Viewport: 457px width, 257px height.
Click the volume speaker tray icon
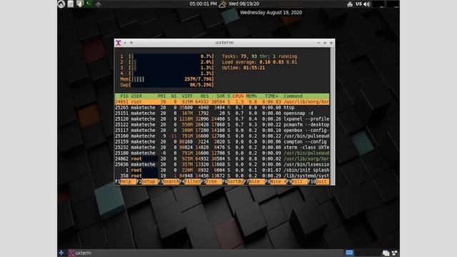click(x=366, y=4)
